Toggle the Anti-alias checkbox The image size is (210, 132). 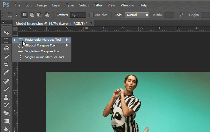pos(91,15)
